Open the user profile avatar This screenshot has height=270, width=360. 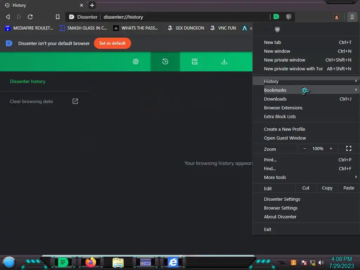pos(336,17)
